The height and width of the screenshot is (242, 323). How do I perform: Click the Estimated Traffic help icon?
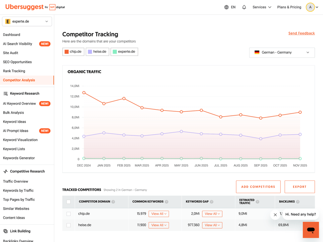coord(258,202)
